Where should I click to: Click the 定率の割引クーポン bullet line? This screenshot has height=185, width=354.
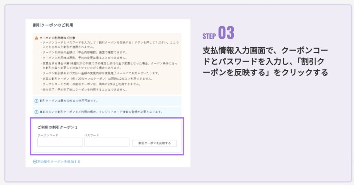coord(91,78)
